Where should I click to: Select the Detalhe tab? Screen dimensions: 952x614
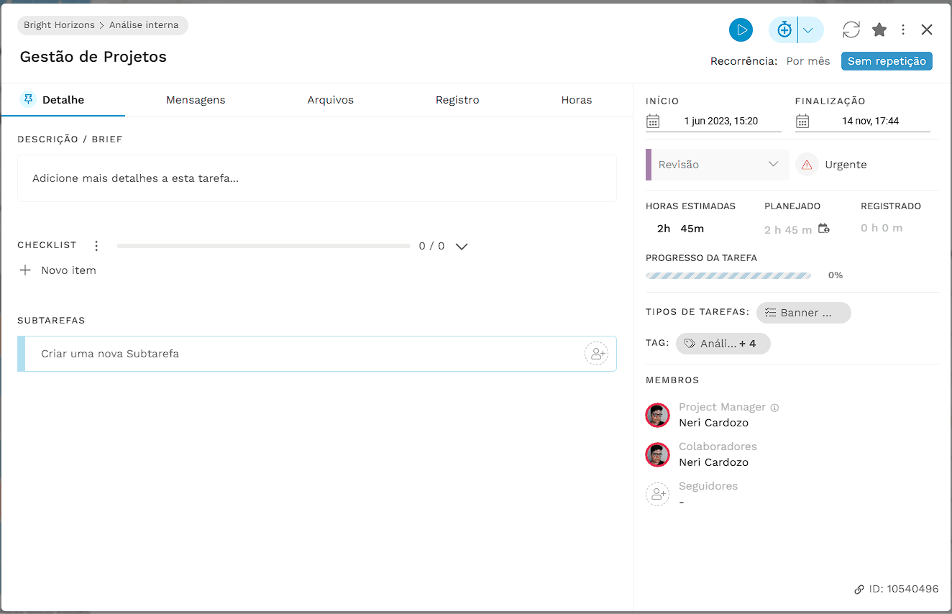click(x=63, y=100)
